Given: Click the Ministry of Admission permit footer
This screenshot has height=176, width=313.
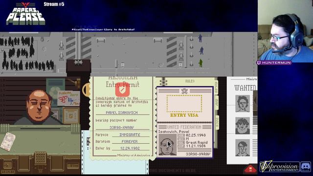Looking at the screenshot, I should [x=134, y=155].
